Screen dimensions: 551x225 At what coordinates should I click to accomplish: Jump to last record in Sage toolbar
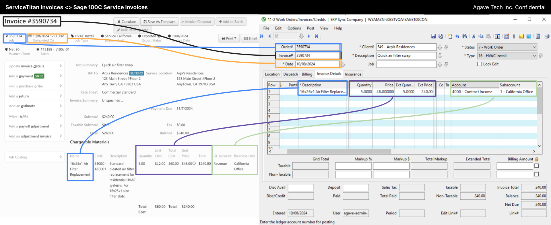317,36
